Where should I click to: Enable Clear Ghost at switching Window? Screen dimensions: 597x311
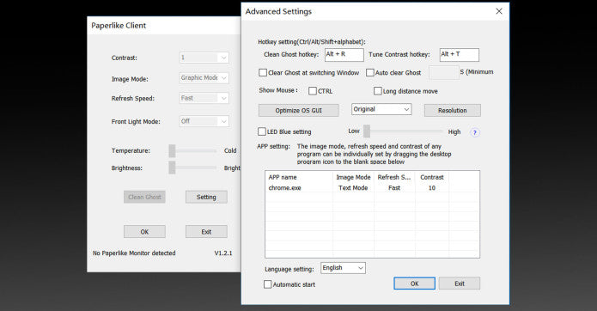pyautogui.click(x=263, y=73)
